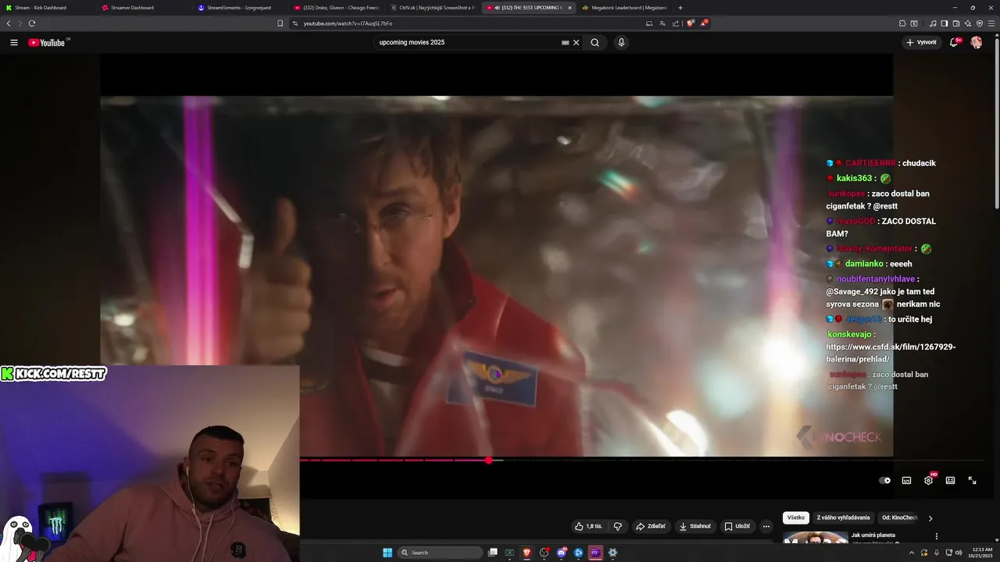The height and width of the screenshot is (562, 1000).
Task: Like the video (1,8 tis.)
Action: [589, 526]
